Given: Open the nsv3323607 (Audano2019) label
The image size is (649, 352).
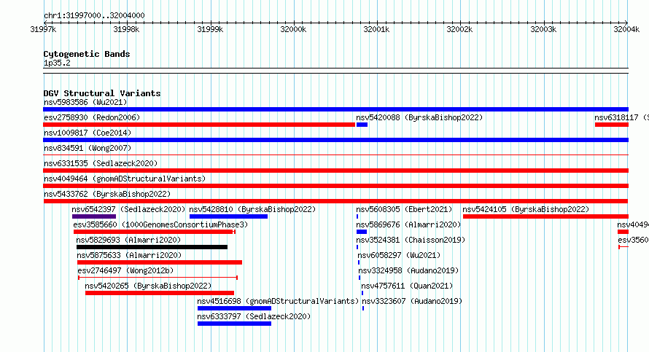Looking at the screenshot, I should 412,301.
